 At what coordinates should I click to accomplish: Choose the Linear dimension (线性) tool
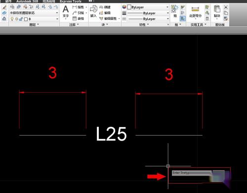coord(79,7)
